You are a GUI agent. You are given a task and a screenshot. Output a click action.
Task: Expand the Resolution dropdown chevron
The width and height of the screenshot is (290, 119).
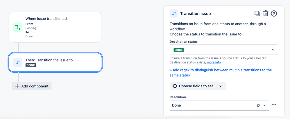pyautogui.click(x=264, y=105)
